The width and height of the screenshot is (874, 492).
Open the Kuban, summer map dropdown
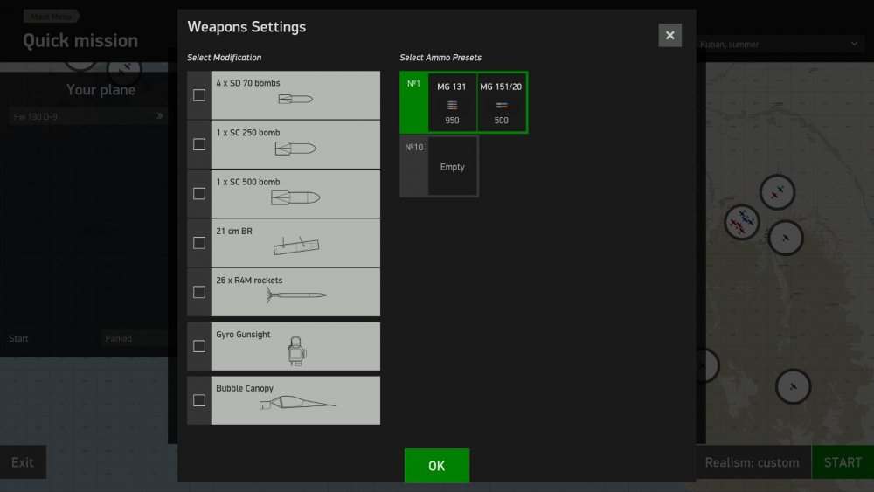(779, 44)
